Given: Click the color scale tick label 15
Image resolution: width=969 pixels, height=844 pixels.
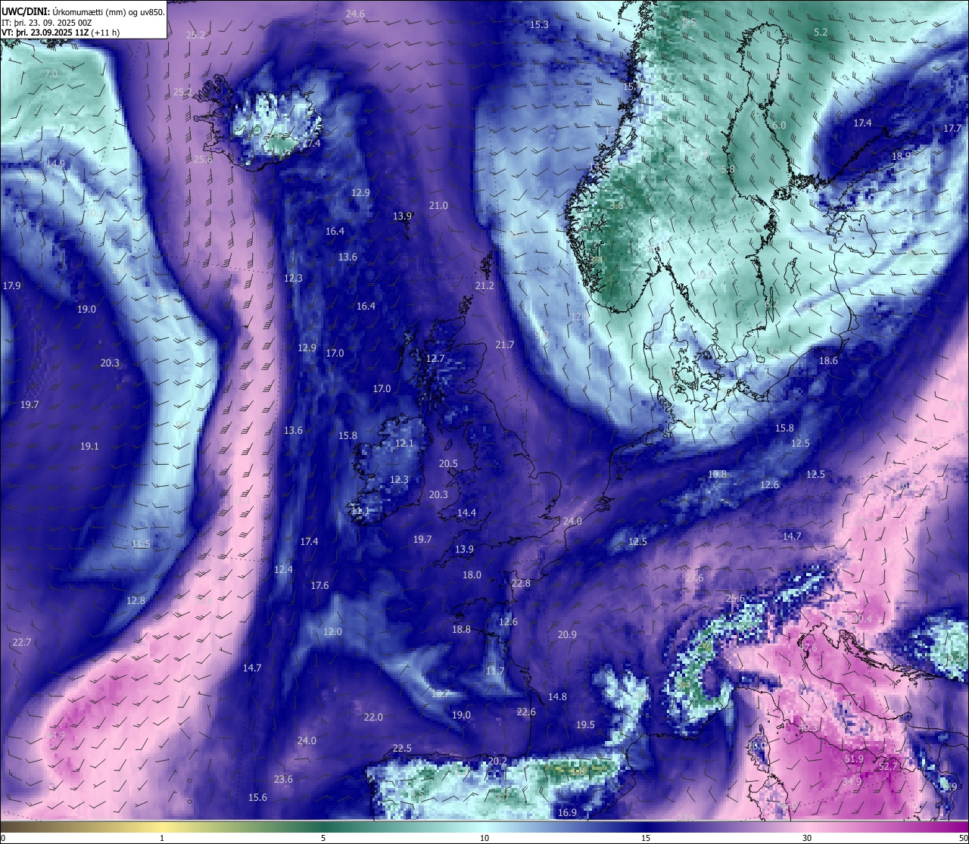Looking at the screenshot, I should pos(646,838).
